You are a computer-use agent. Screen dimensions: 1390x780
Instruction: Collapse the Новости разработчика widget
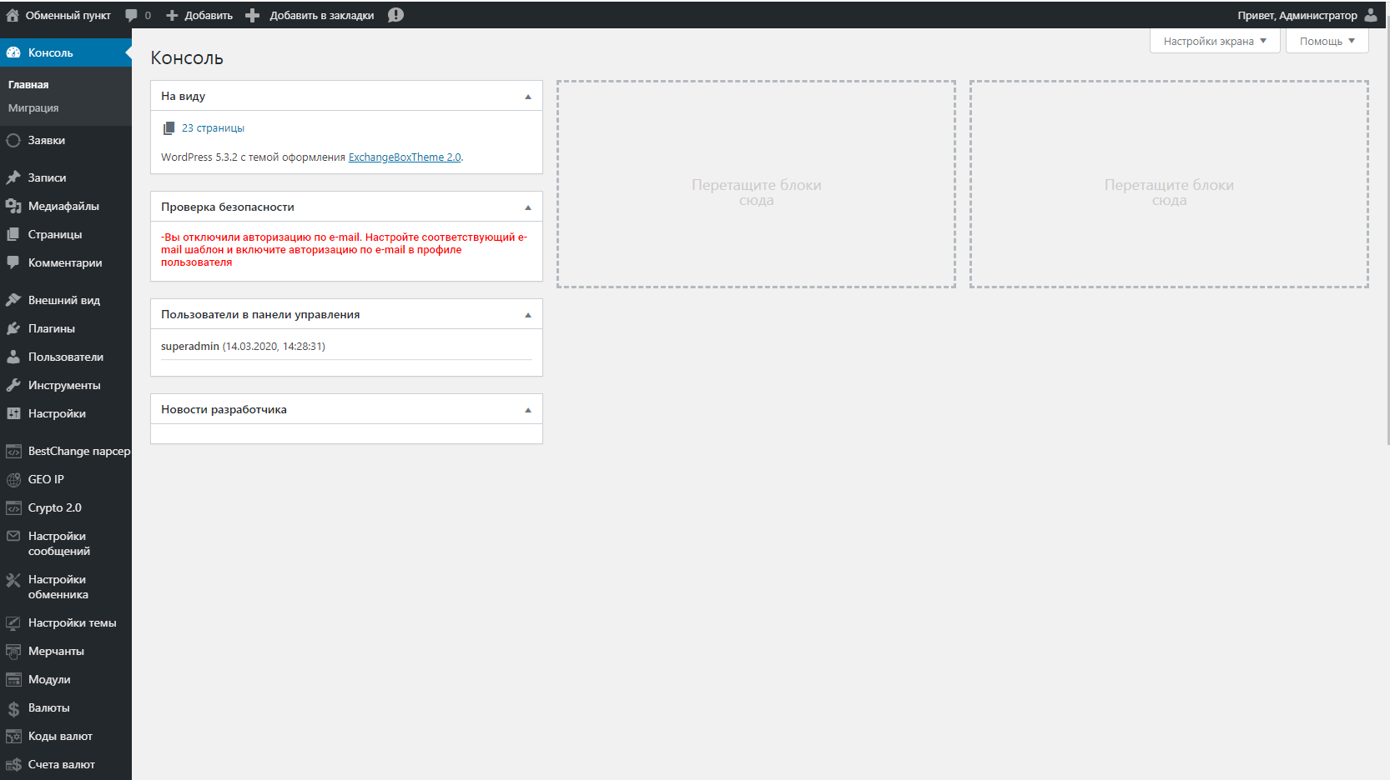[527, 410]
